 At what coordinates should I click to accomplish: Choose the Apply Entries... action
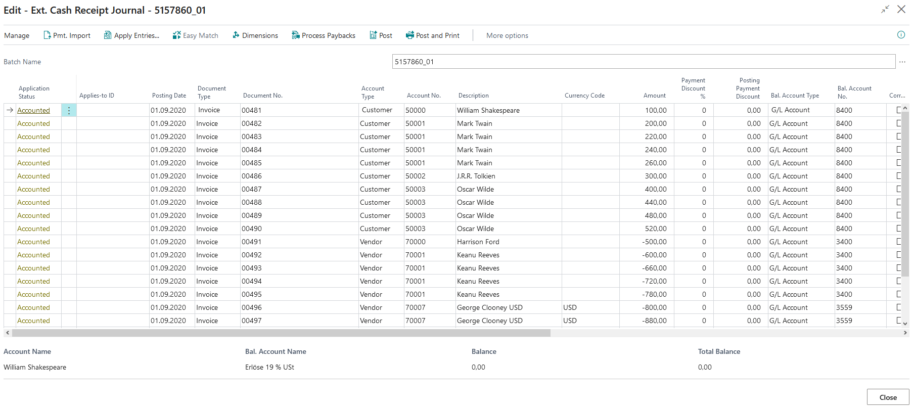click(x=131, y=35)
